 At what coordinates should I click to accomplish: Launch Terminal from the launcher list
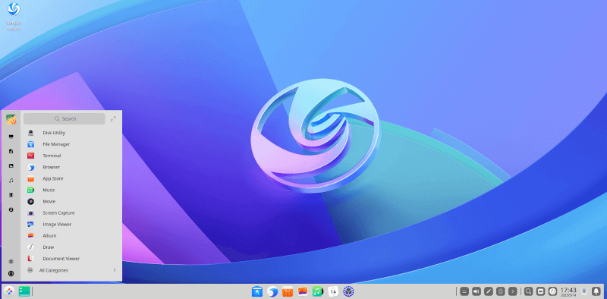click(x=71, y=156)
